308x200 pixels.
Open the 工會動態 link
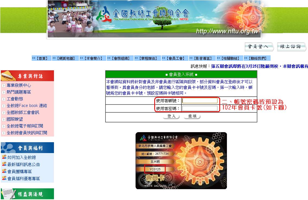15,99
